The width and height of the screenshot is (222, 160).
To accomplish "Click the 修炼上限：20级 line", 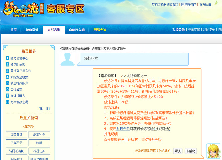I will [116, 102].
